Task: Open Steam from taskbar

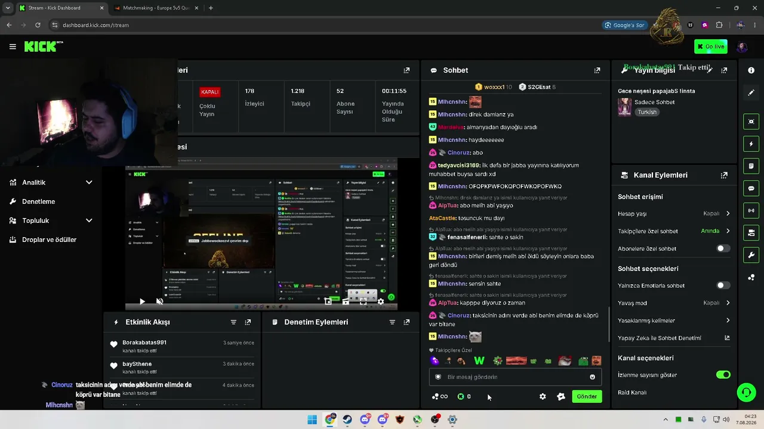Action: (x=347, y=419)
